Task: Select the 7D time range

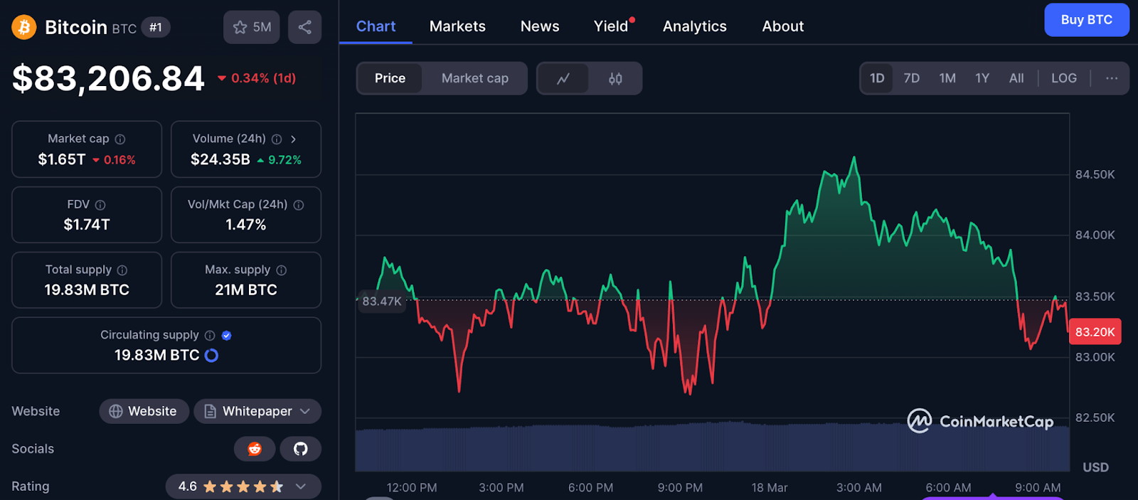Action: click(911, 78)
